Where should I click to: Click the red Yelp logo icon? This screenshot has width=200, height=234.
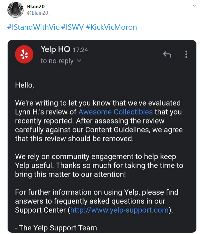(x=24, y=54)
